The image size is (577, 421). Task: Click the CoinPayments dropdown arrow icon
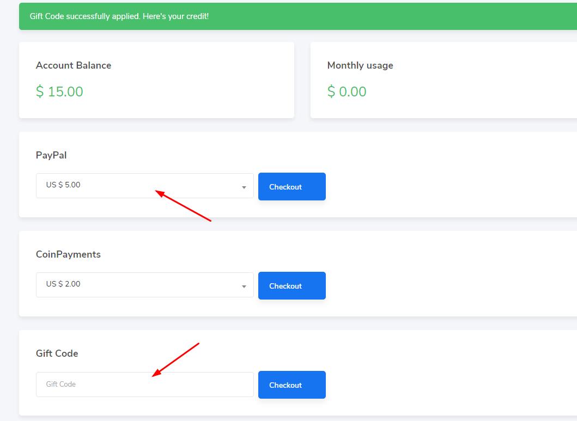(x=244, y=286)
